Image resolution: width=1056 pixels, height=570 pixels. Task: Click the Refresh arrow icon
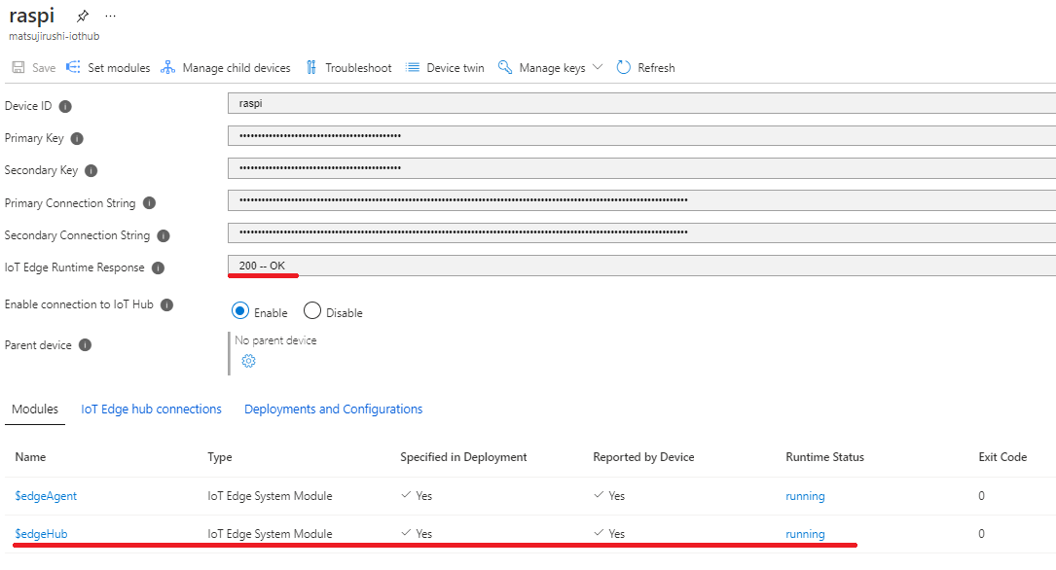pyautogui.click(x=624, y=67)
